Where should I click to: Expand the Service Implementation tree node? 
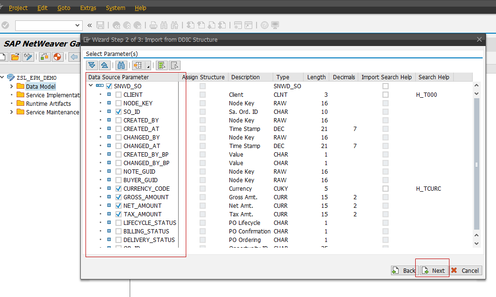[10, 95]
